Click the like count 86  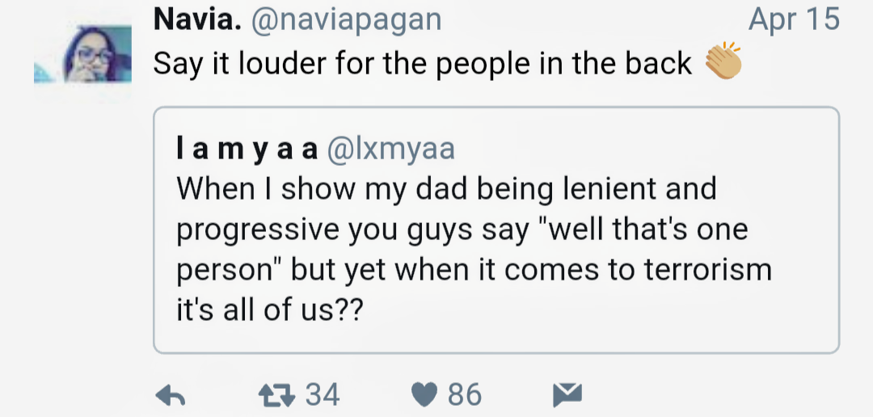[465, 395]
